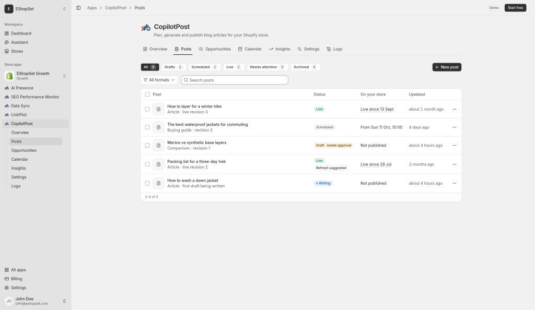Image resolution: width=535 pixels, height=310 pixels.
Task: Create a New post
Action: pyautogui.click(x=447, y=67)
